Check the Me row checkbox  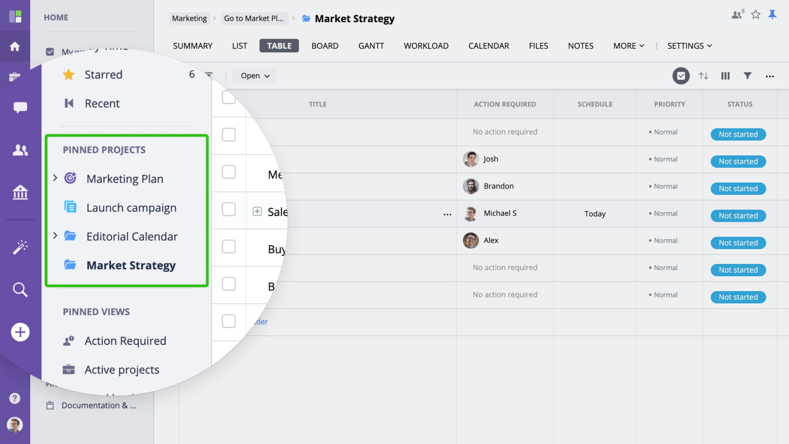[x=229, y=172]
